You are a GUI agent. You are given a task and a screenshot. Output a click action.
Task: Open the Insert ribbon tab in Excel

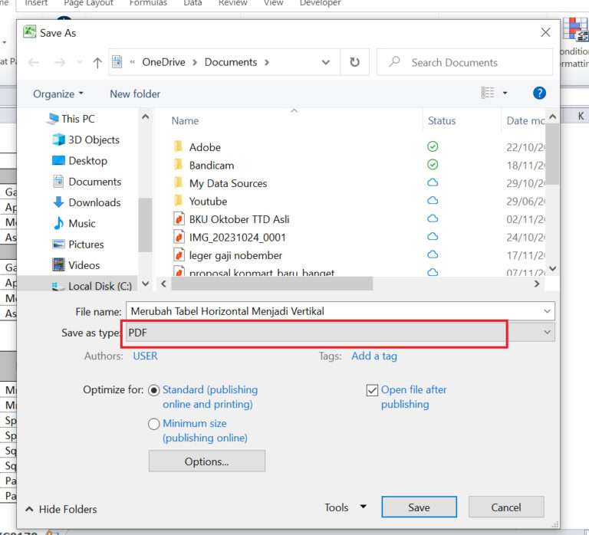[36, 3]
